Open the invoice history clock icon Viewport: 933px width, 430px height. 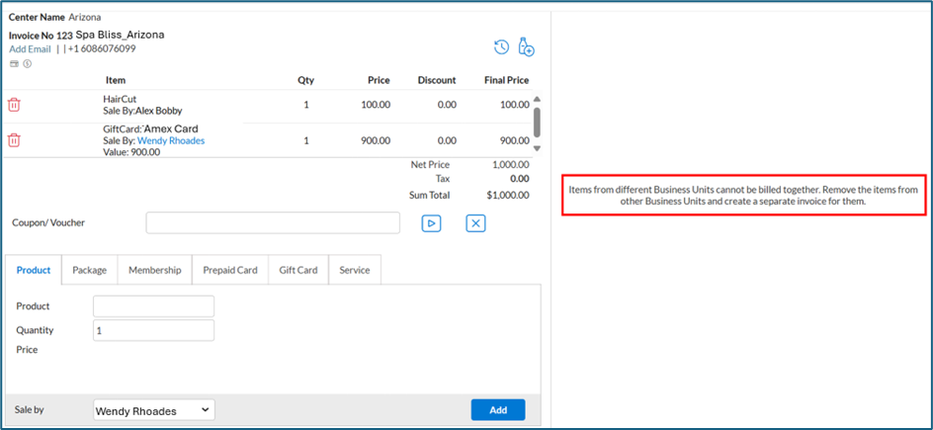click(501, 46)
